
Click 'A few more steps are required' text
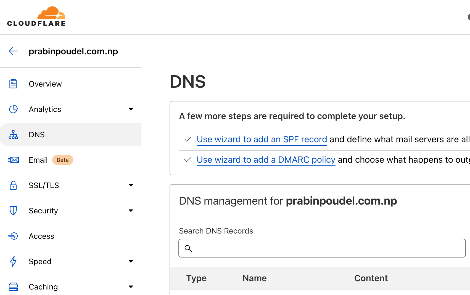tap(292, 116)
